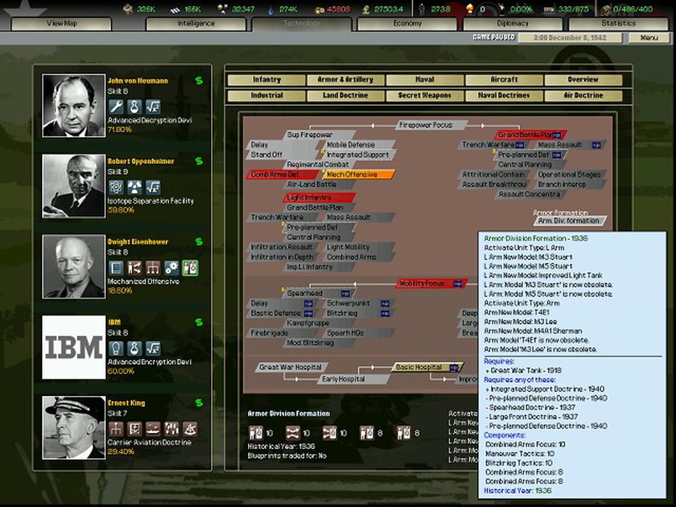
Task: Click the date display December 8, 1942
Action: click(x=570, y=37)
